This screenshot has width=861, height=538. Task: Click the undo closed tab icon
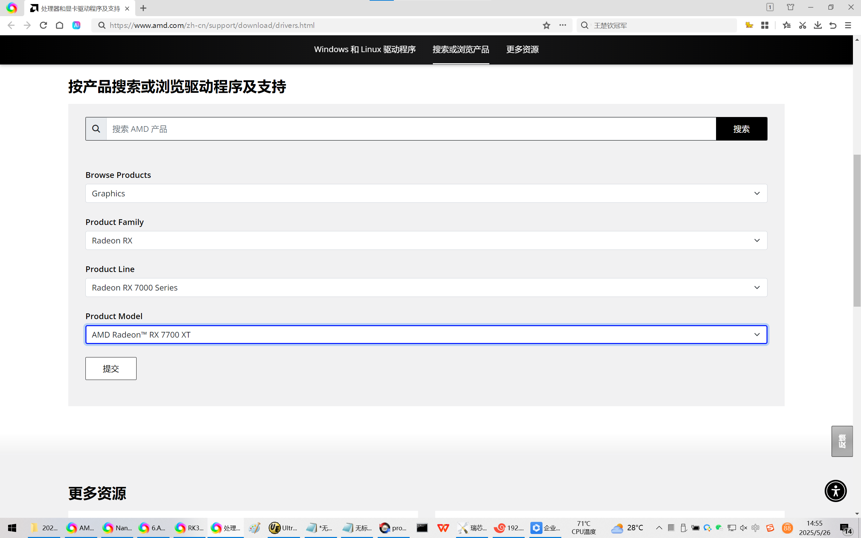[x=832, y=25]
